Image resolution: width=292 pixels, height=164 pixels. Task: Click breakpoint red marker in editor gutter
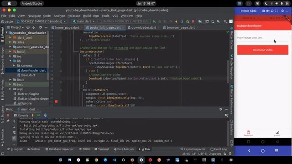pos(56,102)
